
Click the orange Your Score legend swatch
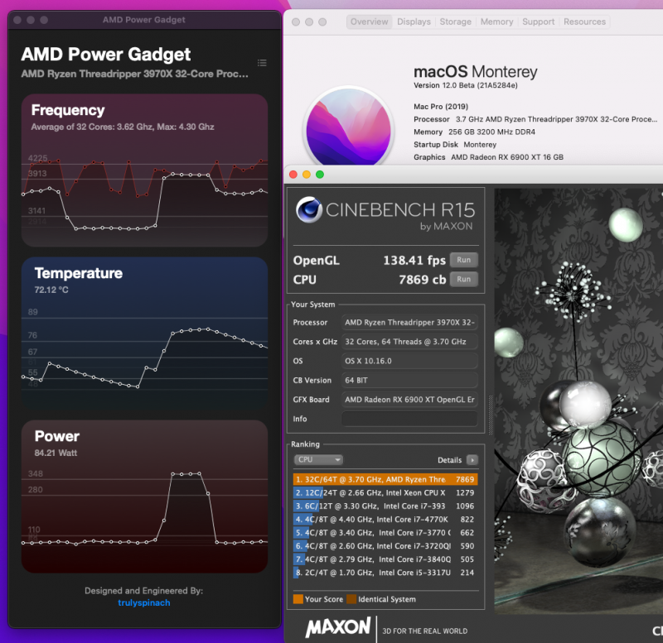(298, 599)
